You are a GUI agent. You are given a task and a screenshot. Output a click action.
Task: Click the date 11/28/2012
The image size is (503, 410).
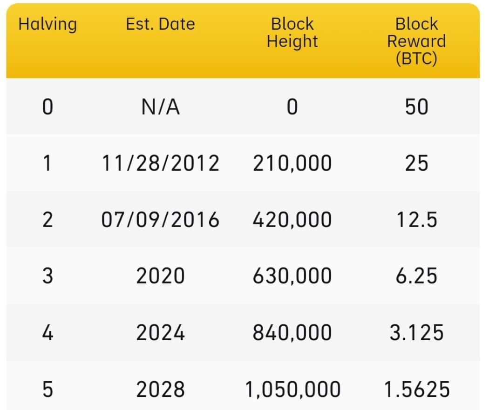(x=160, y=163)
